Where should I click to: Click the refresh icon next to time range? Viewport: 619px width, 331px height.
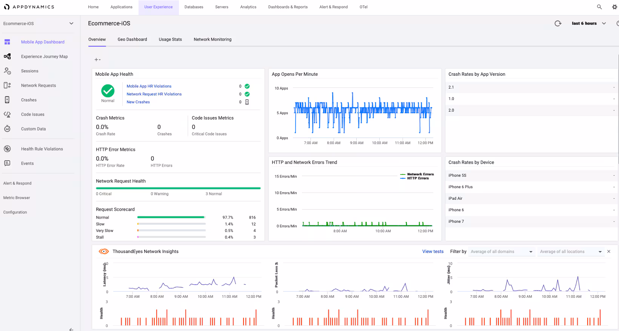click(x=558, y=23)
